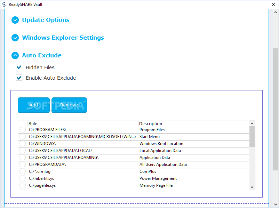Click the 'C:\hiberfil.sys' rule text
This screenshot has width=279, height=208.
pos(41,178)
